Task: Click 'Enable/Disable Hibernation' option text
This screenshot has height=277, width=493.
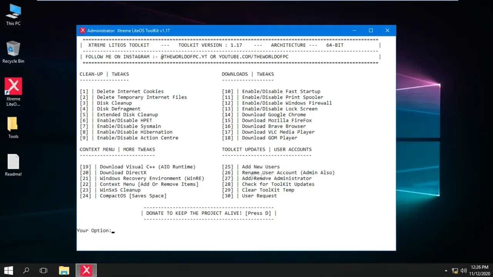Action: [135, 132]
